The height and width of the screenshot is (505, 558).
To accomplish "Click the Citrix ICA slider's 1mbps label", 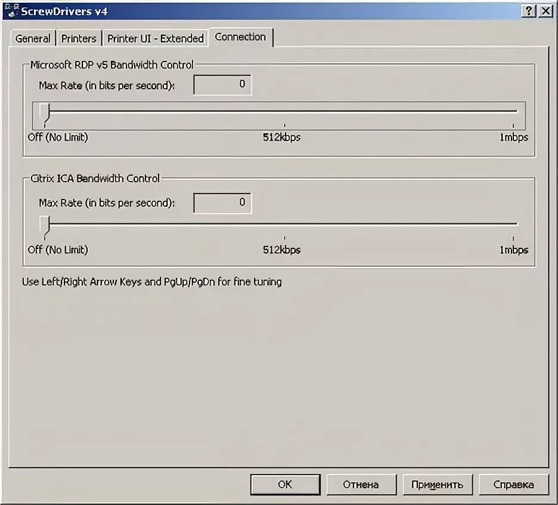I will point(513,250).
